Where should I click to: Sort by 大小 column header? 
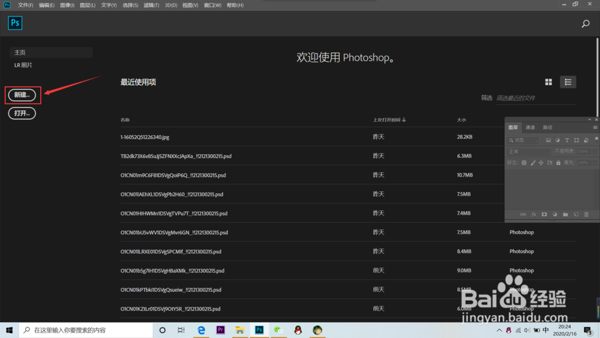(461, 120)
